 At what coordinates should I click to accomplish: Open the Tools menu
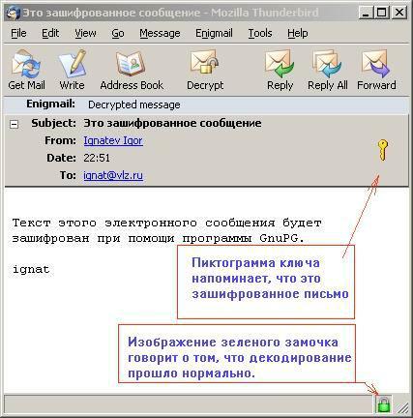(x=260, y=33)
